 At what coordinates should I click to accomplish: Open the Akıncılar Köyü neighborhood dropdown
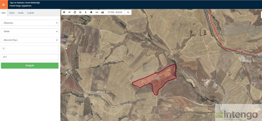[30, 40]
